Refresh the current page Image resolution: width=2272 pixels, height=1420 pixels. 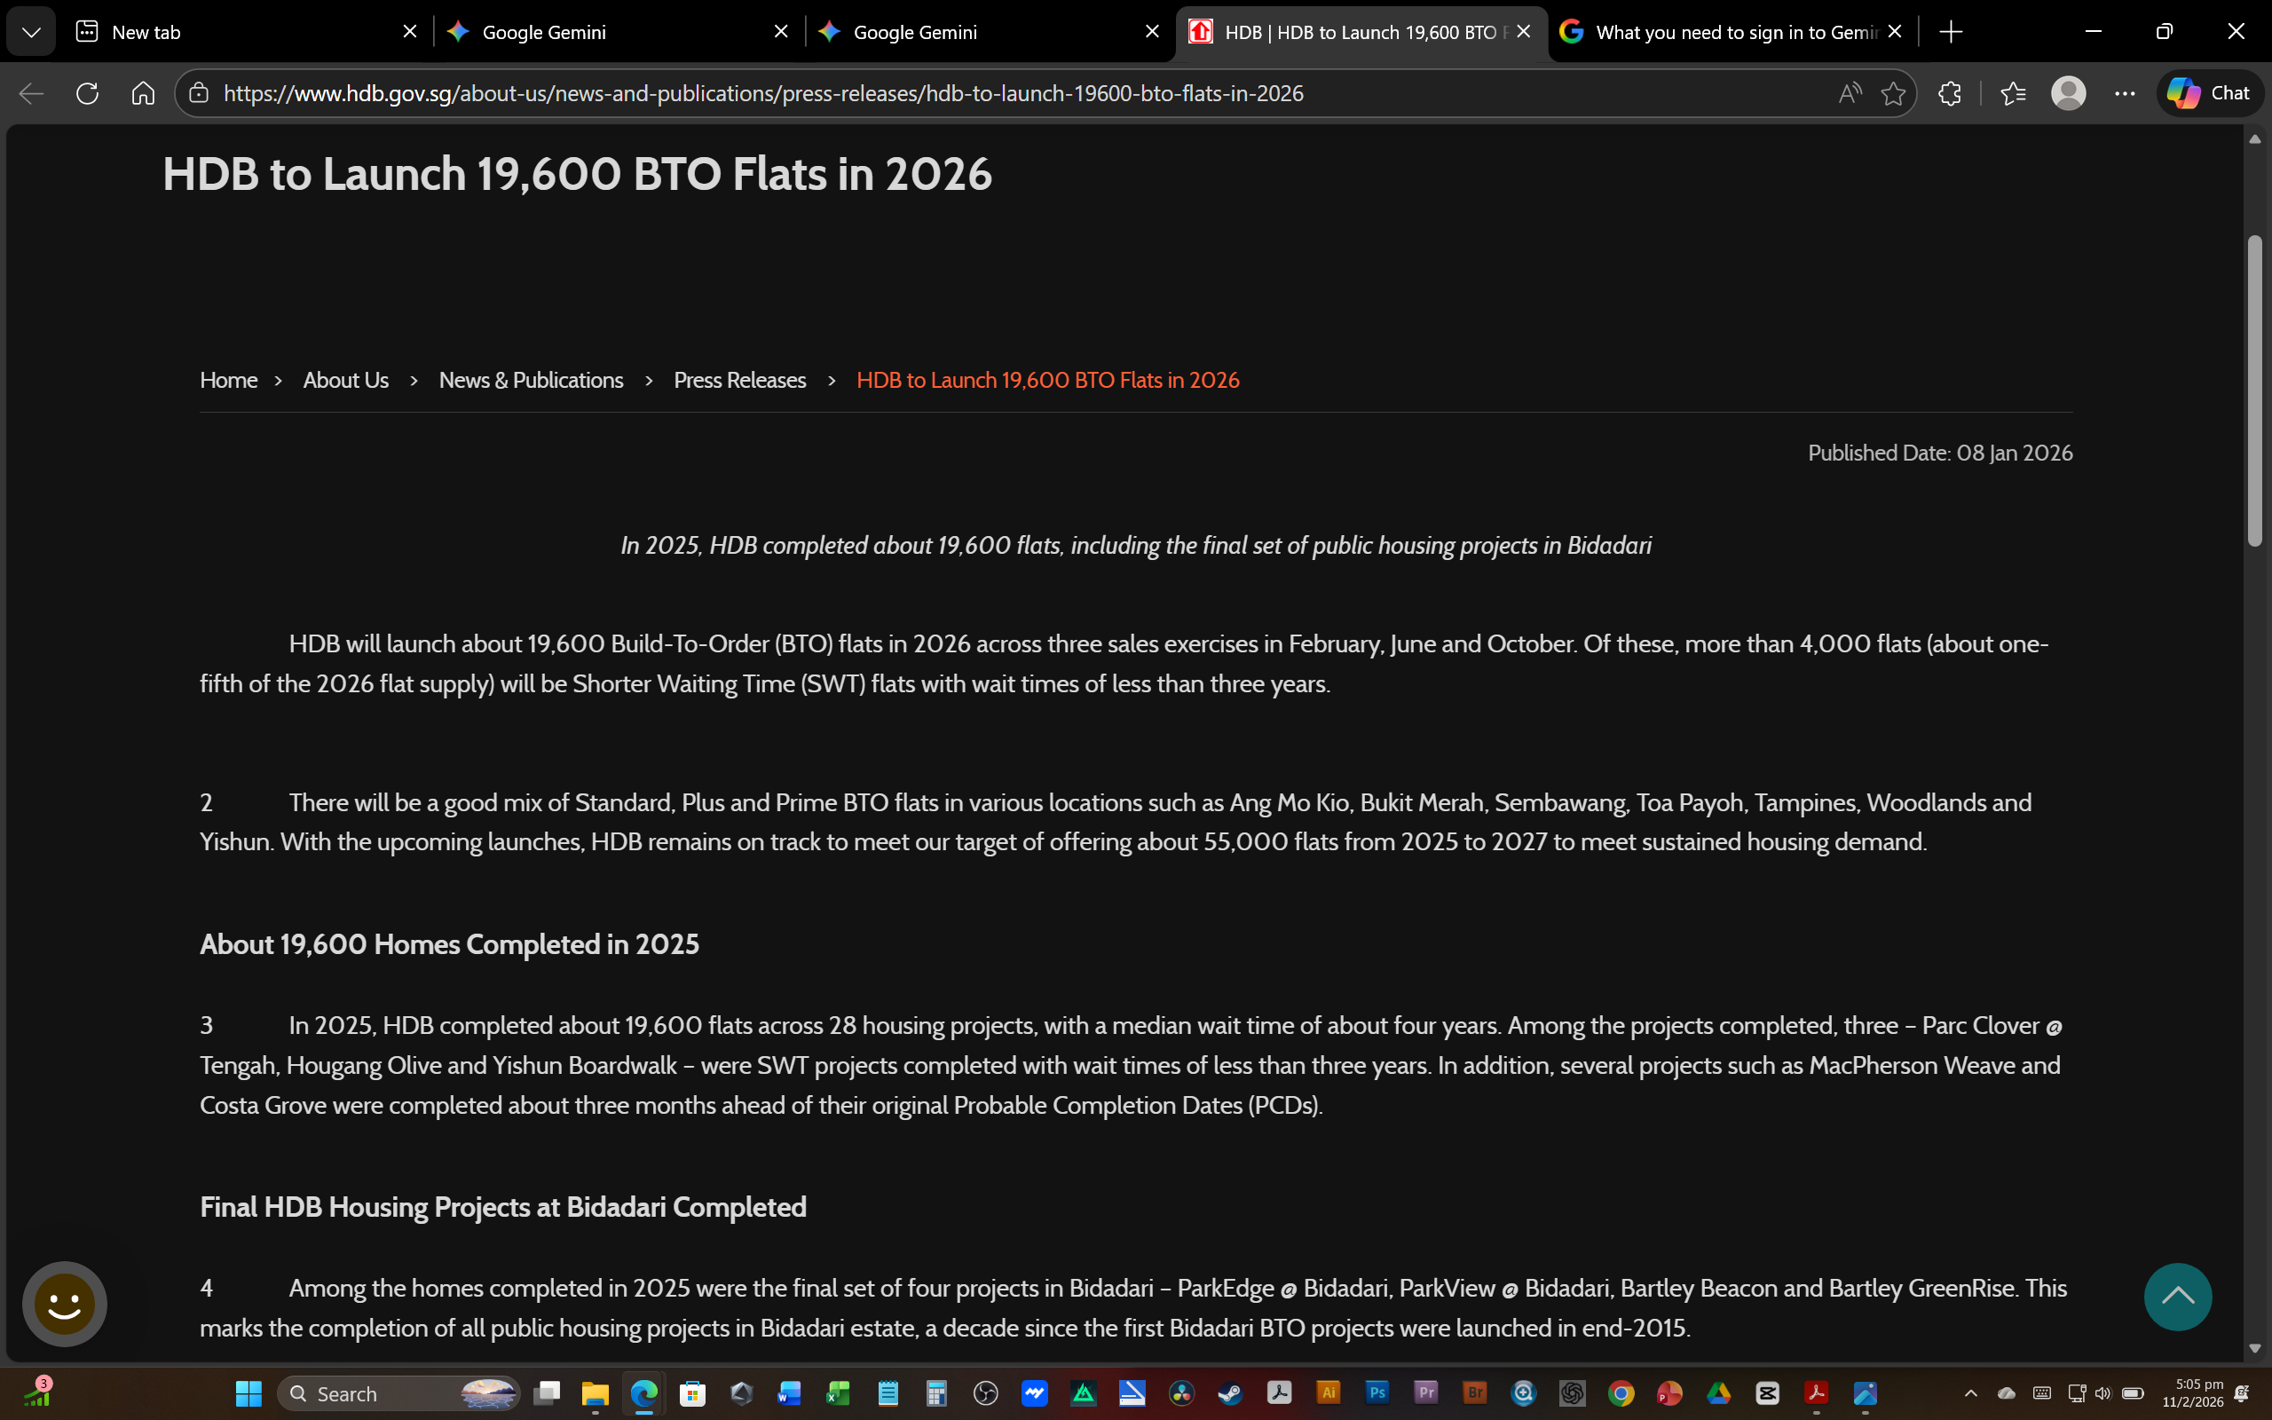[x=87, y=93]
